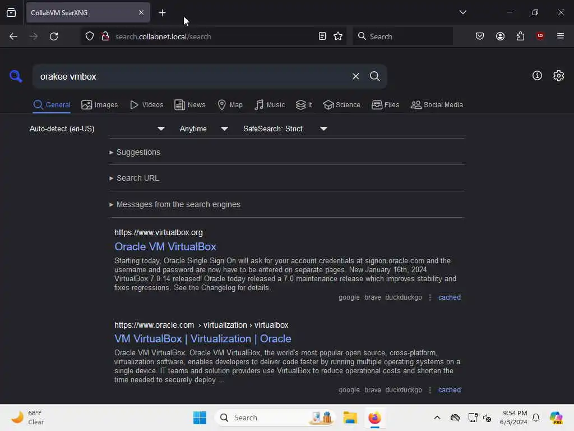Viewport: 574px width, 431px height.
Task: Focus the Firefox address bar
Action: pos(214,36)
